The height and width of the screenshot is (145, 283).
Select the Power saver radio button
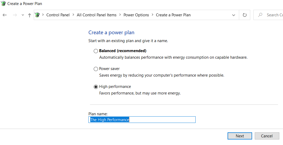96,69
